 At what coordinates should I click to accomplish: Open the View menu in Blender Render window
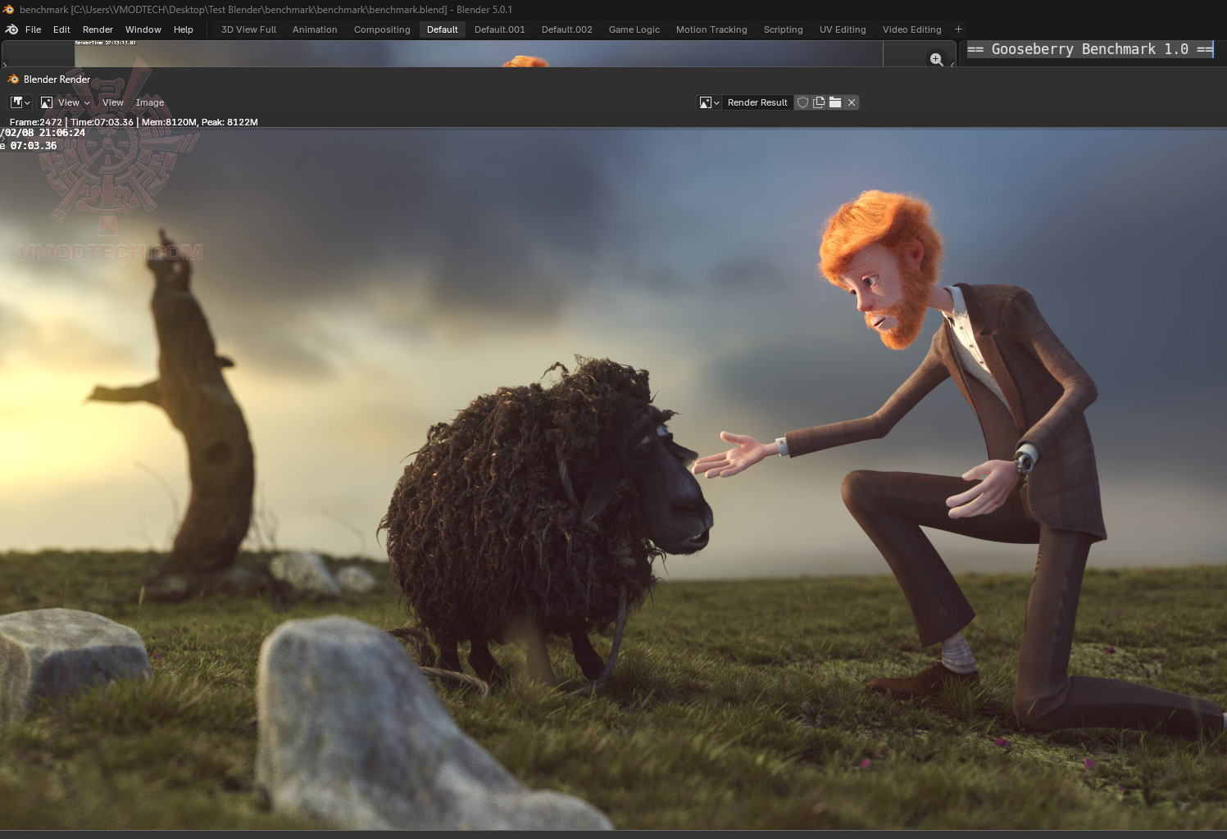click(113, 102)
